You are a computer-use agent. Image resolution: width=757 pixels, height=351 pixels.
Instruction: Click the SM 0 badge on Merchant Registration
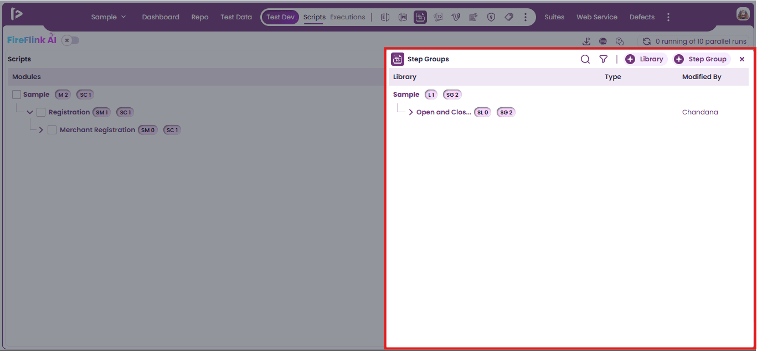[148, 130]
